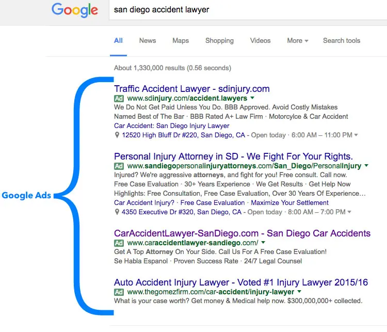Click the Maximize Your Settlement sitelink
Viewport: 387px width, 332px height.
click(x=289, y=203)
